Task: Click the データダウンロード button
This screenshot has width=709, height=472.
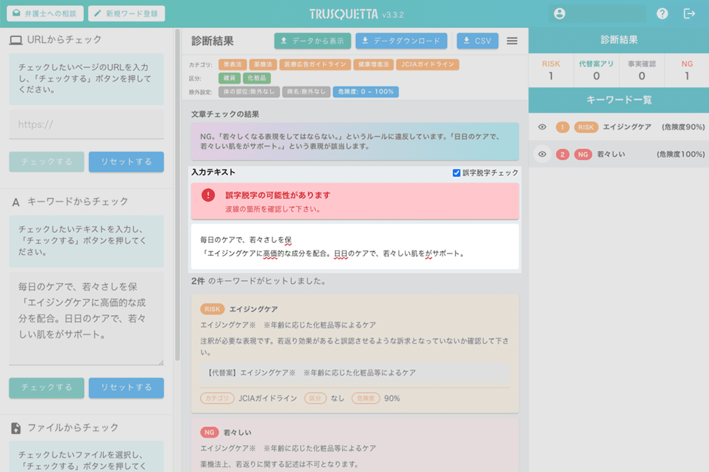Action: tap(401, 41)
